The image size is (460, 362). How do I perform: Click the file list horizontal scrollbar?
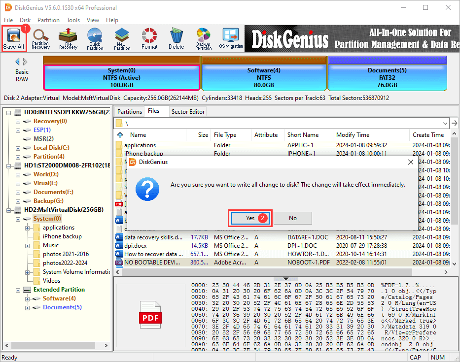click(267, 272)
